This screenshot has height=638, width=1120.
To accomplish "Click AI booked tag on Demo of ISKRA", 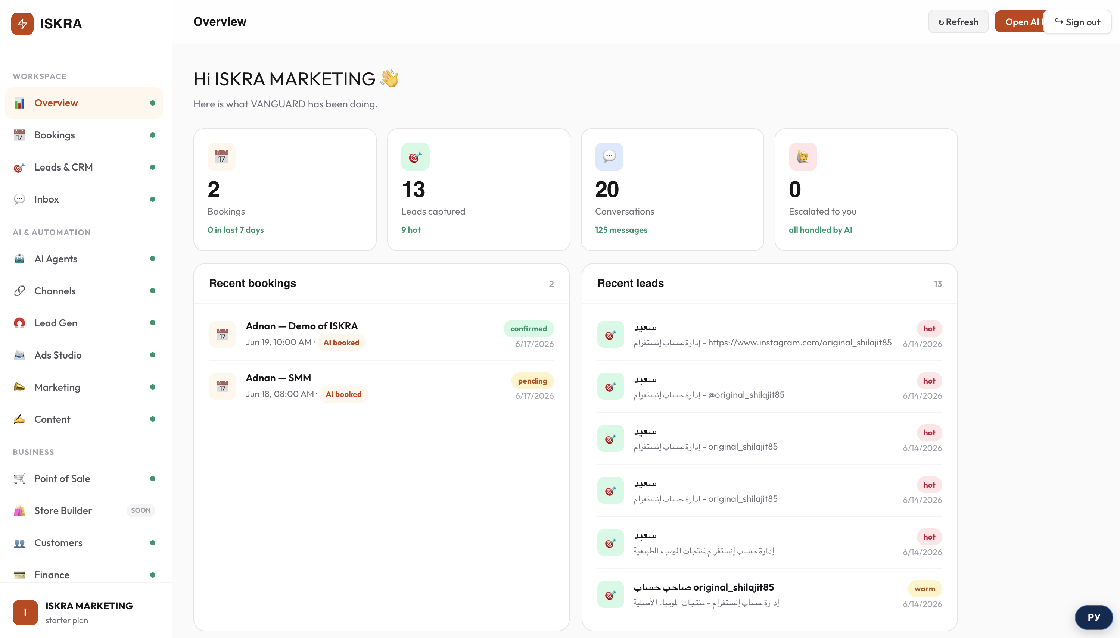I will [341, 342].
